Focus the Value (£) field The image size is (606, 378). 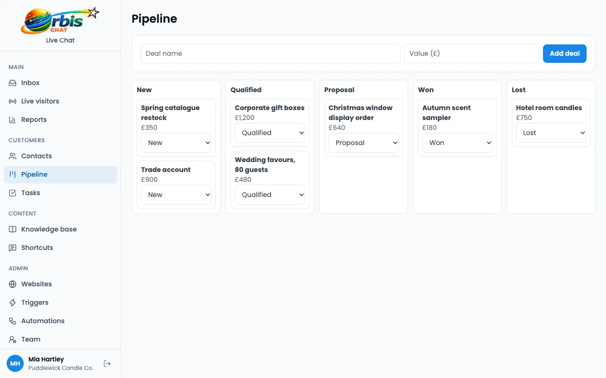point(472,53)
